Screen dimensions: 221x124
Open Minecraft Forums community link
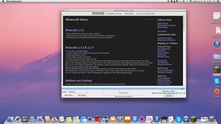pos(164,38)
